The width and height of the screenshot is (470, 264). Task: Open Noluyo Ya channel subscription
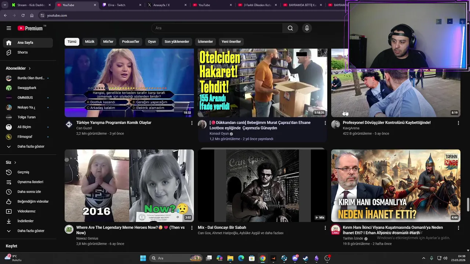pyautogui.click(x=28, y=107)
